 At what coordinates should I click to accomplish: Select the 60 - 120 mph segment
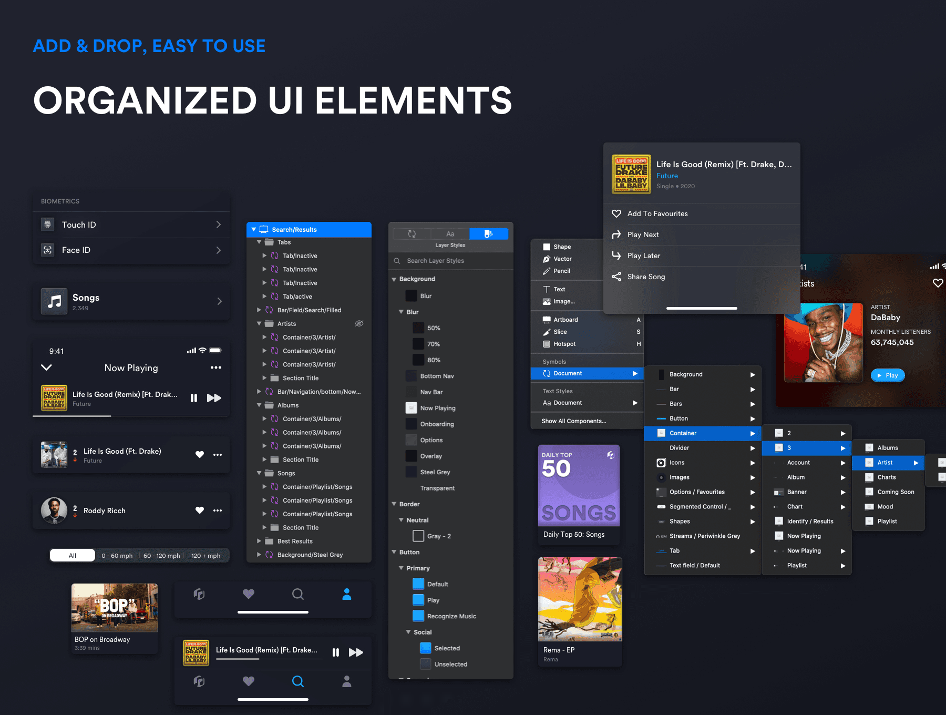[162, 556]
